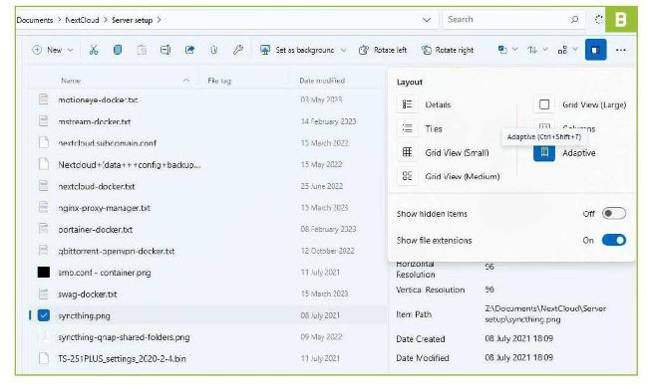This screenshot has height=389, width=648.
Task: Sort by Name column header
Action: click(71, 81)
